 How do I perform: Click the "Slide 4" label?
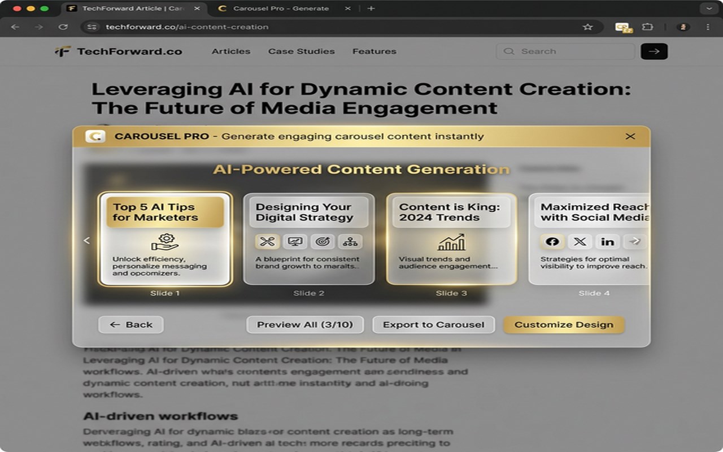point(594,293)
